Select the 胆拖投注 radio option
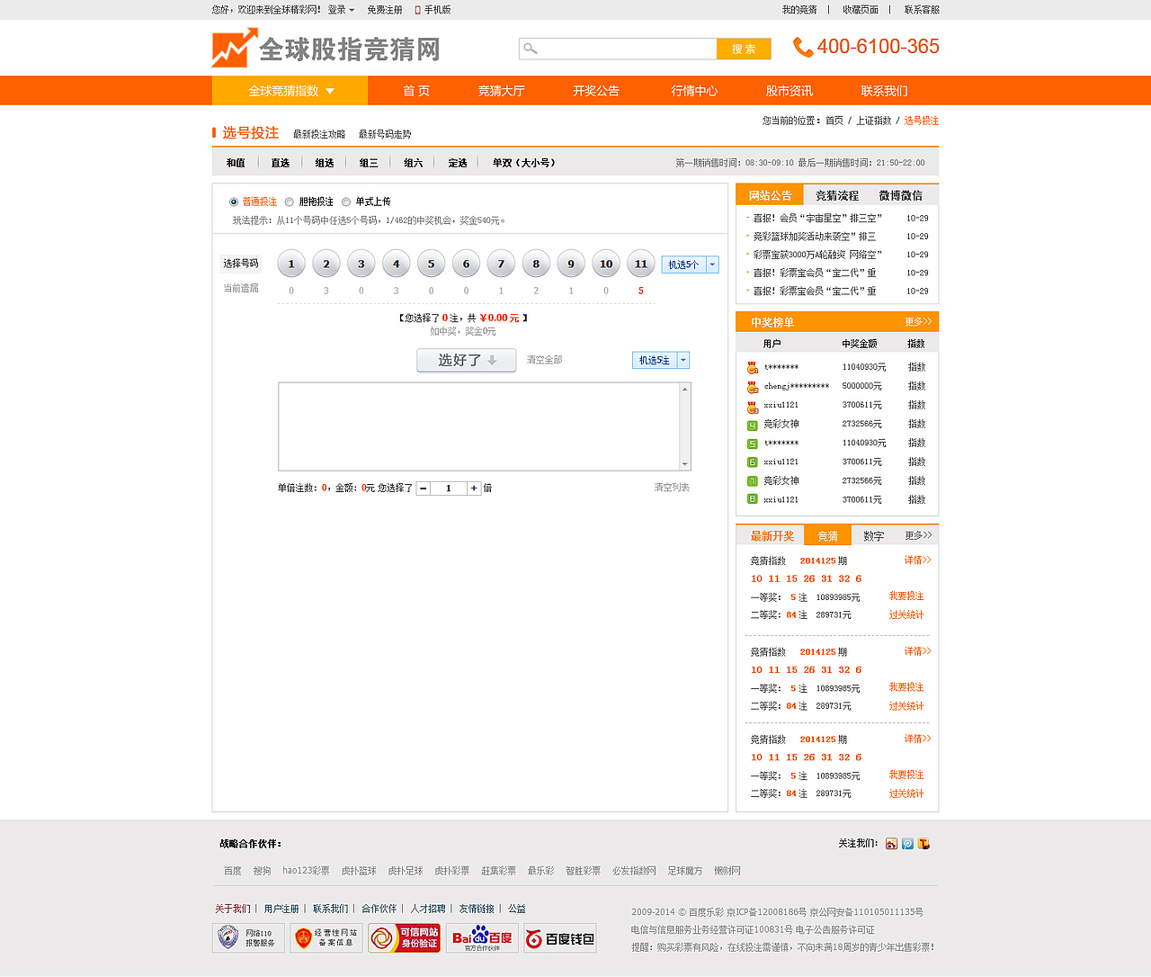Screen dimensions: 1151x977 tap(290, 202)
